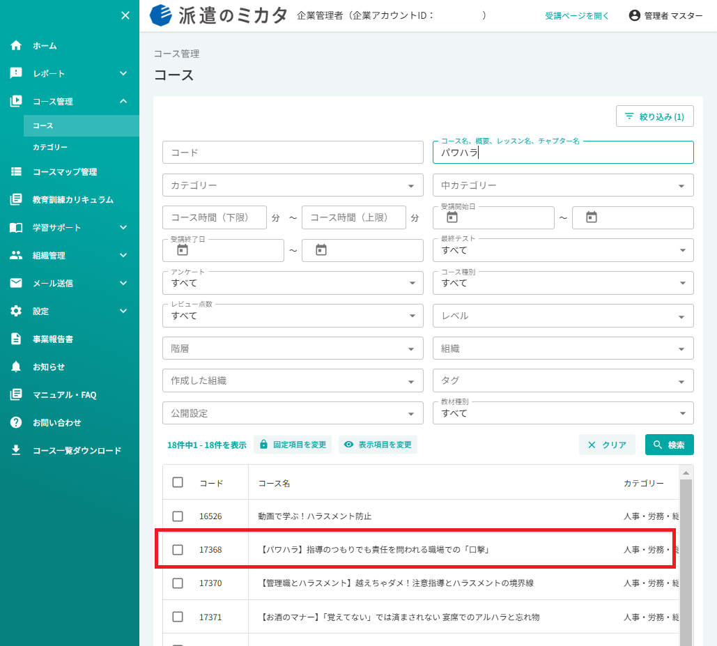Image resolution: width=717 pixels, height=646 pixels.
Task: Open the コース種別 dropdown
Action: (x=563, y=283)
